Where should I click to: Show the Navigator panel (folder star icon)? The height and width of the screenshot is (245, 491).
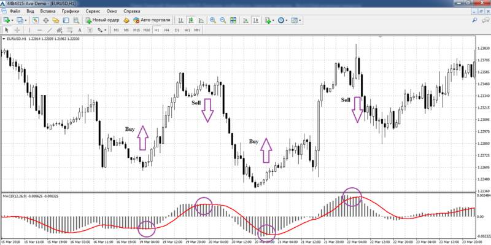coord(56,20)
